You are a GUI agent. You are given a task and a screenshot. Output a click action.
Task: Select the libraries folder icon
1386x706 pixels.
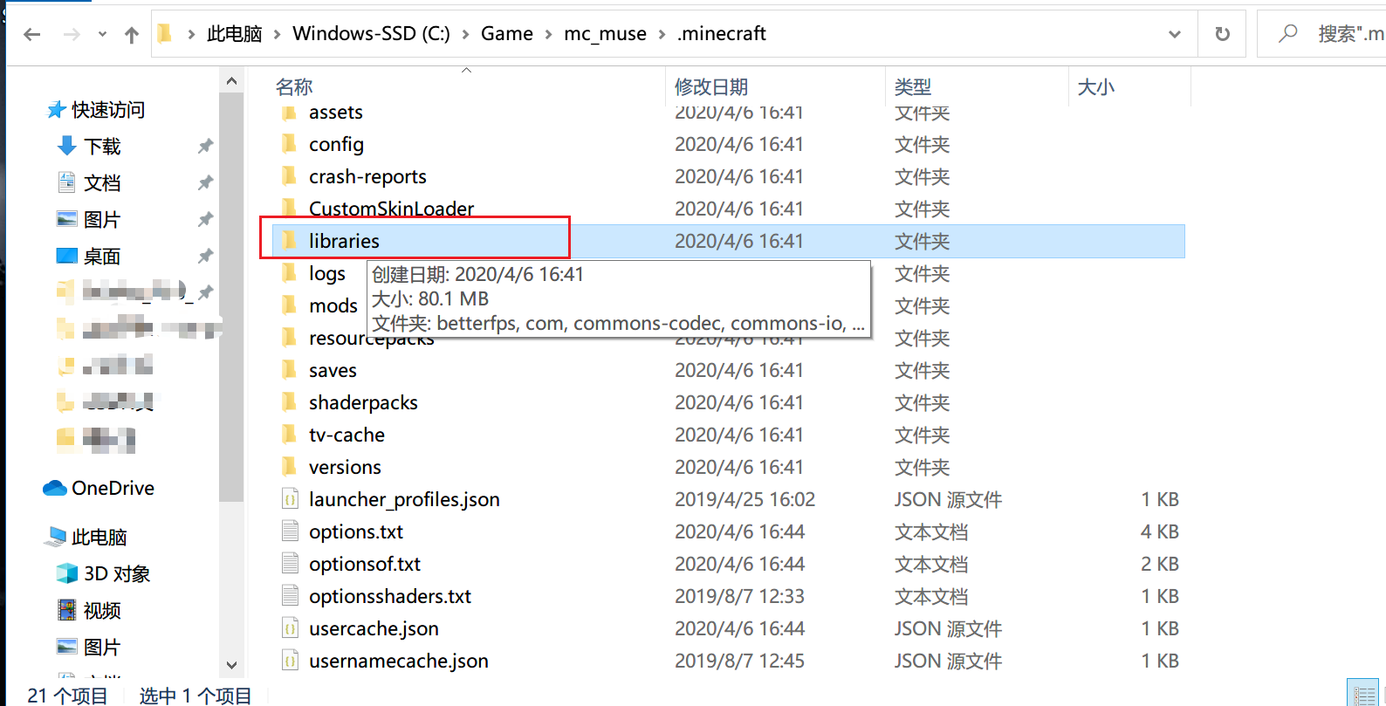coord(290,240)
